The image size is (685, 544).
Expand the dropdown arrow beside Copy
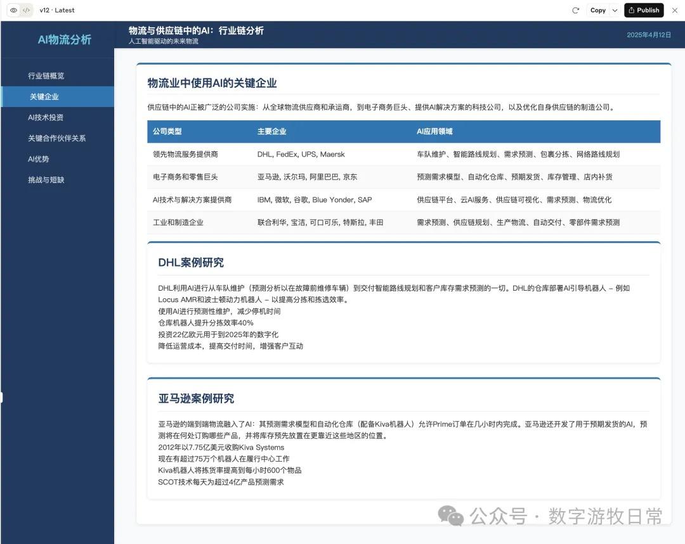click(x=615, y=10)
